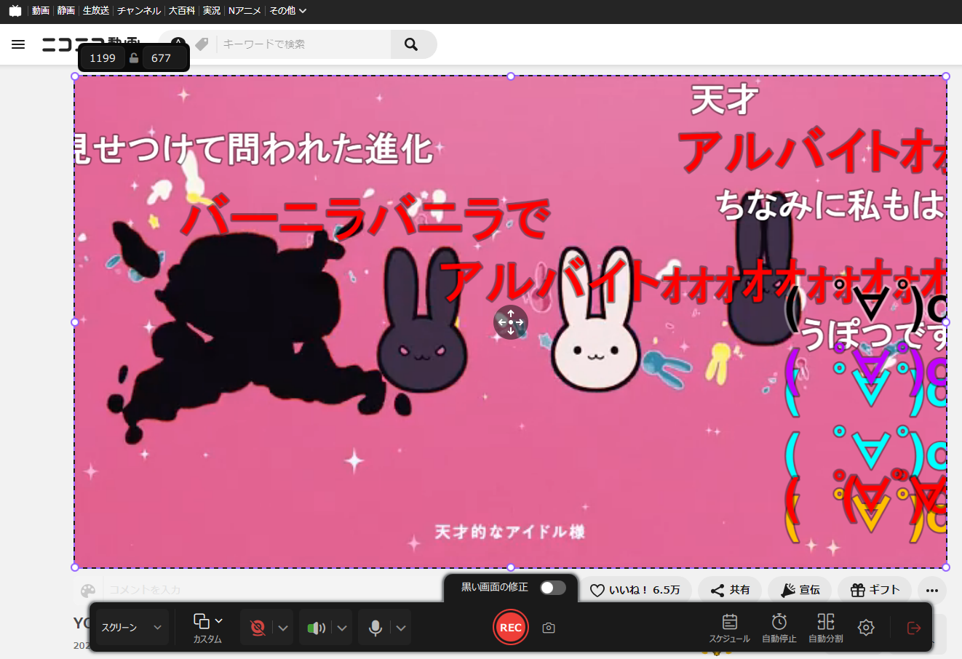The width and height of the screenshot is (962, 659).
Task: Open the hamburger menu beside Niconico logo
Action: click(x=18, y=44)
